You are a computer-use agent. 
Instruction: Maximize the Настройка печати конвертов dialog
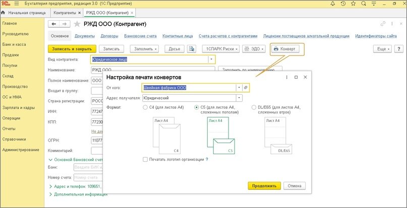pos(296,77)
